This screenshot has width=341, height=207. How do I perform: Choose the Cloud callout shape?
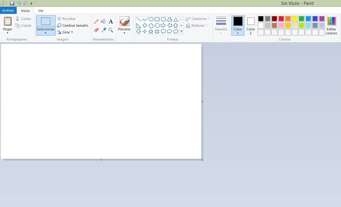pyautogui.click(x=176, y=32)
